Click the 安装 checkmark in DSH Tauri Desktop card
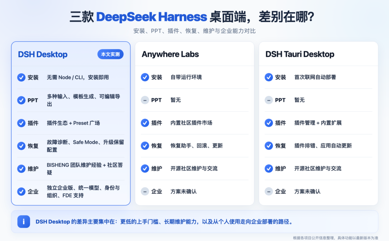The image size is (389, 241). pos(269,77)
